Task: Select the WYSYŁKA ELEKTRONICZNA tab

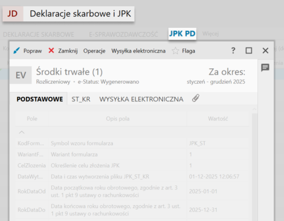Action: click(141, 99)
